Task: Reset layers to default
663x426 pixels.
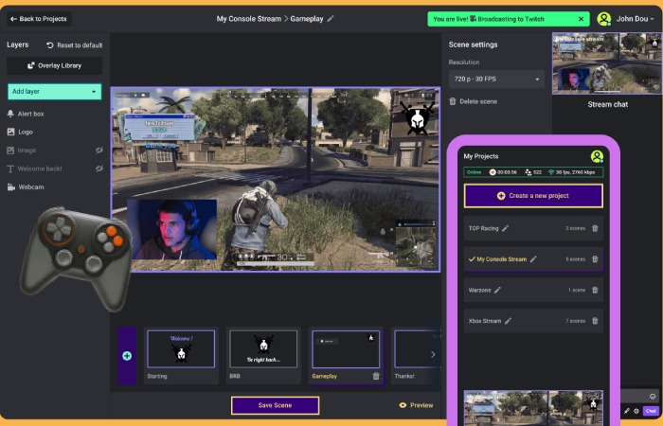Action: [75, 45]
